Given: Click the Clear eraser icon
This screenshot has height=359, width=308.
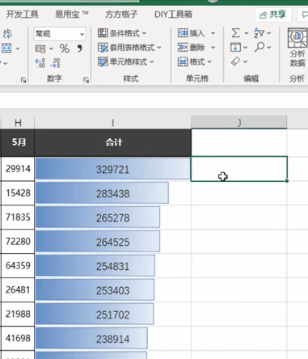Looking at the screenshot, I should click(x=235, y=61).
